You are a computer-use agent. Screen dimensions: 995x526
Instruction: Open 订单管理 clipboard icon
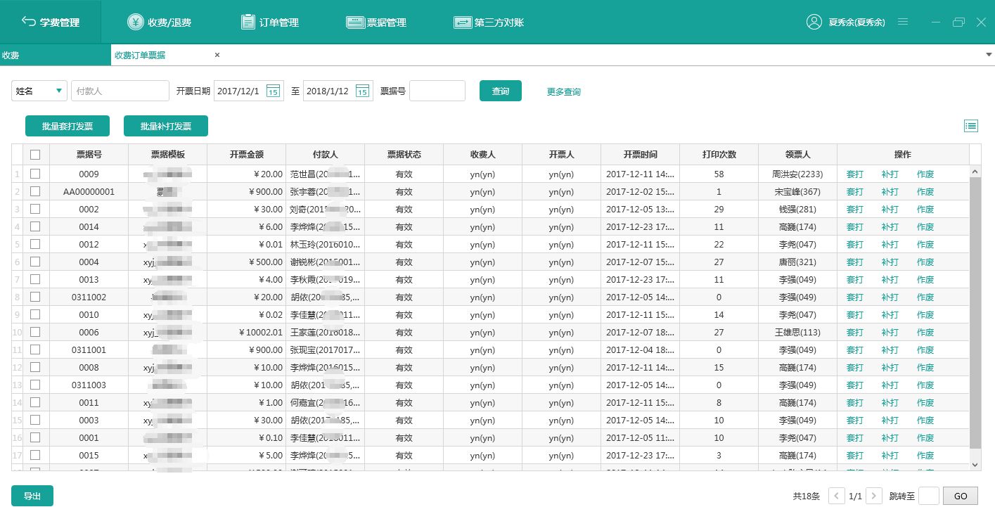tap(248, 22)
